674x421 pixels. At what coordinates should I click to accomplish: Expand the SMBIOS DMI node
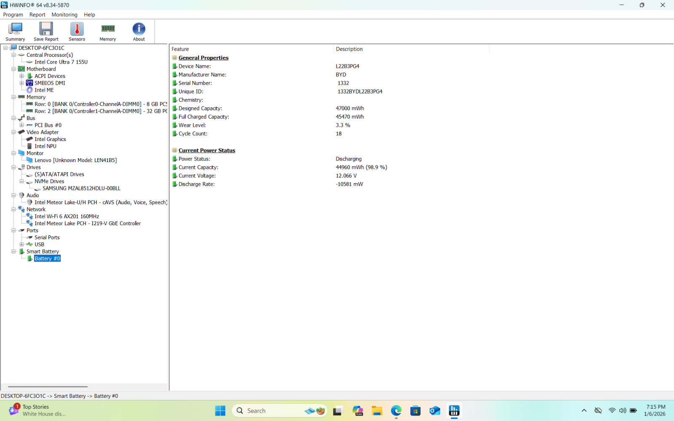21,83
